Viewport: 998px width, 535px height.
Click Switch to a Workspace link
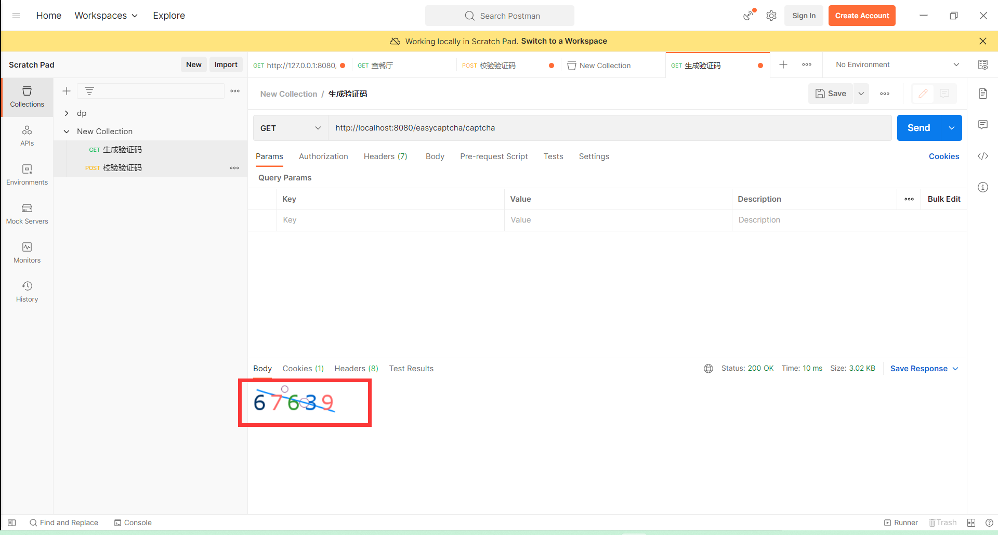coord(563,41)
